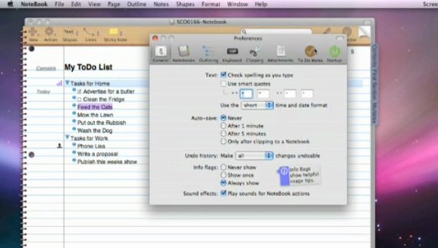438x248 pixels.
Task: Click the bullet next to Write a proposal
Action: tap(74, 153)
